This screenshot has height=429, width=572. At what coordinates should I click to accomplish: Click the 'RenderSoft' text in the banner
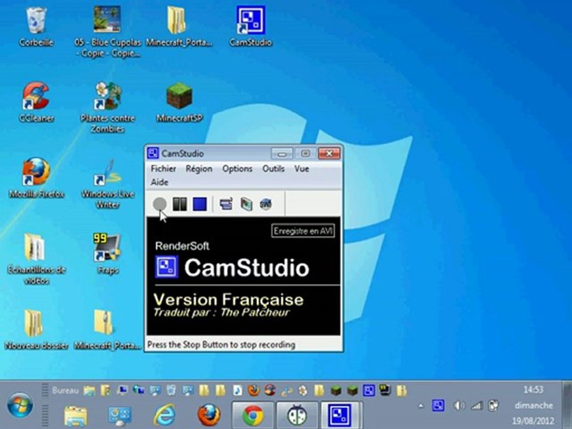point(182,246)
